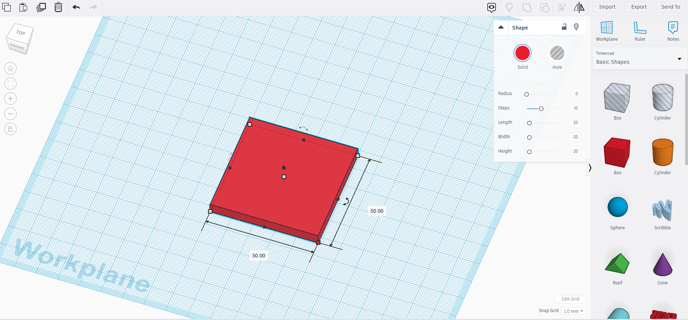Screen dimensions: 688x320
Task: Open the Basic Shapes category dropdown
Action: 639,58
